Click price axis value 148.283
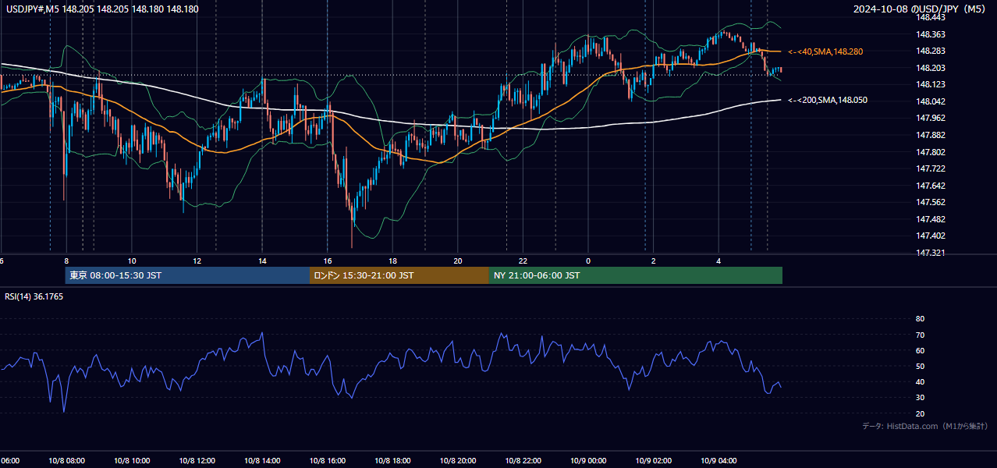This screenshot has width=997, height=468. [x=929, y=51]
